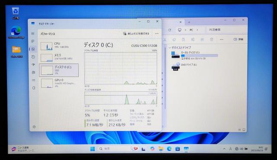Open File Explorer from the taskbar
The height and width of the screenshot is (160, 277).
[x=161, y=149]
